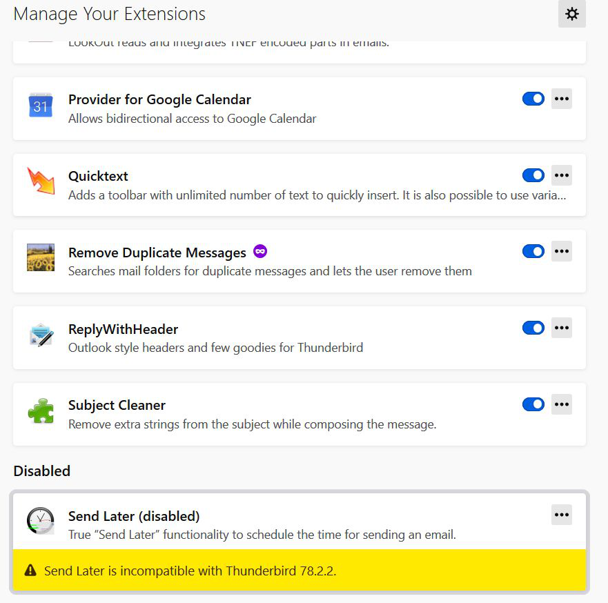
Task: Open more options for Send Later
Action: pyautogui.click(x=562, y=515)
